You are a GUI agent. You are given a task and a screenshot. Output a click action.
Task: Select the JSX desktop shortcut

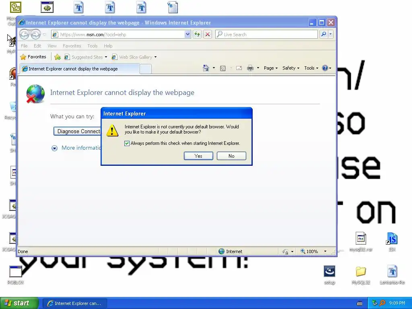click(392, 242)
